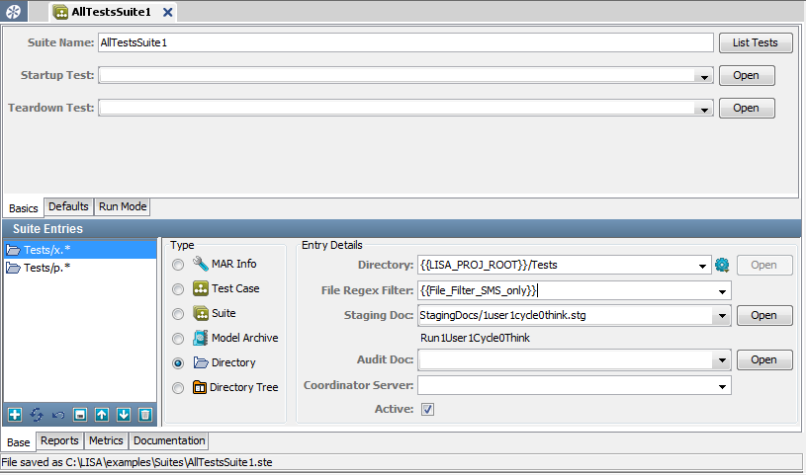Click the Directory folder icon in the Type panel
This screenshot has width=806, height=475.
[x=201, y=362]
